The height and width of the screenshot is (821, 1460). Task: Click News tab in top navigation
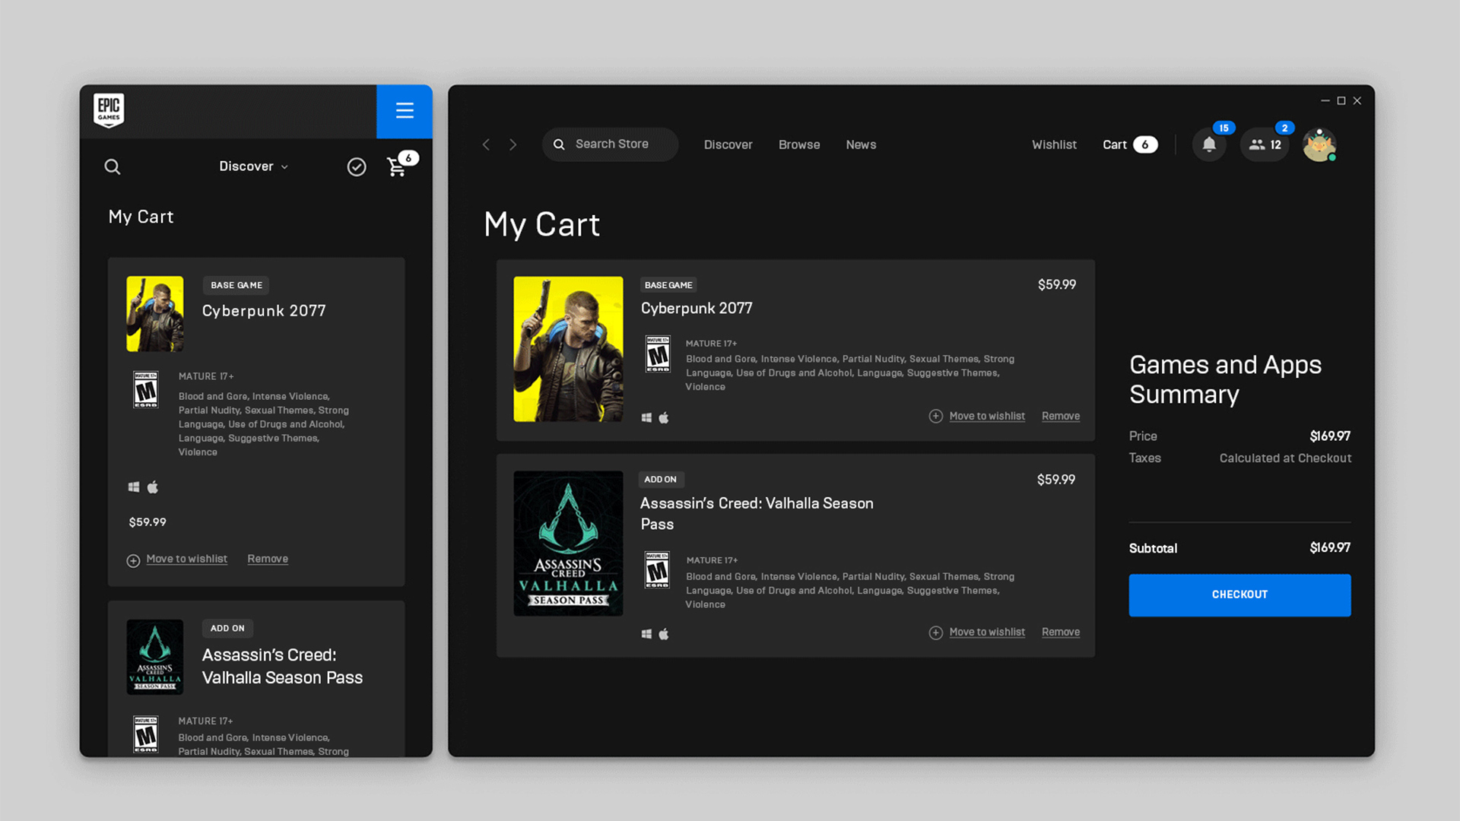[x=860, y=144]
